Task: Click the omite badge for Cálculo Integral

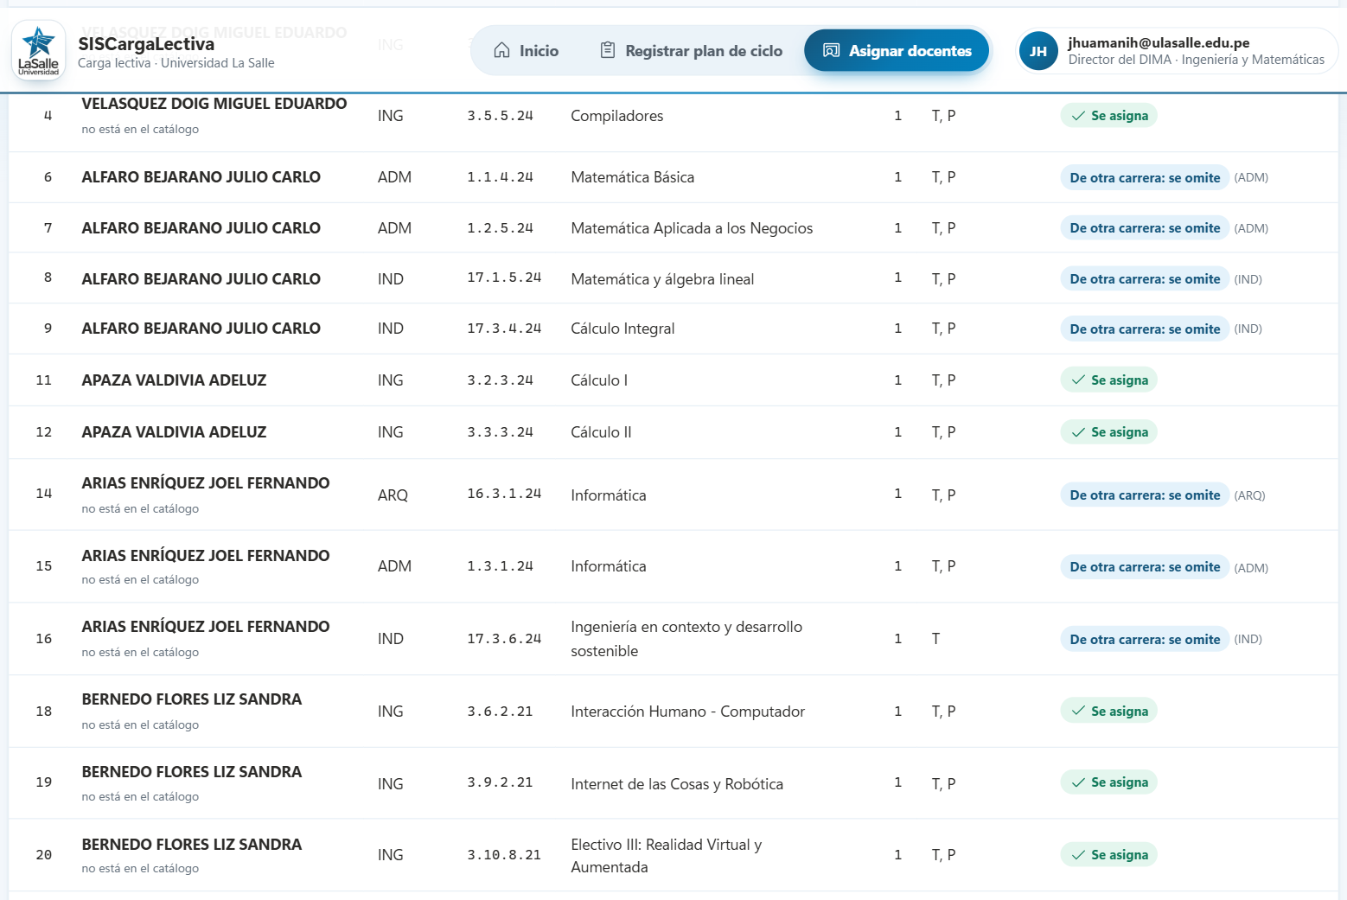Action: (1145, 329)
